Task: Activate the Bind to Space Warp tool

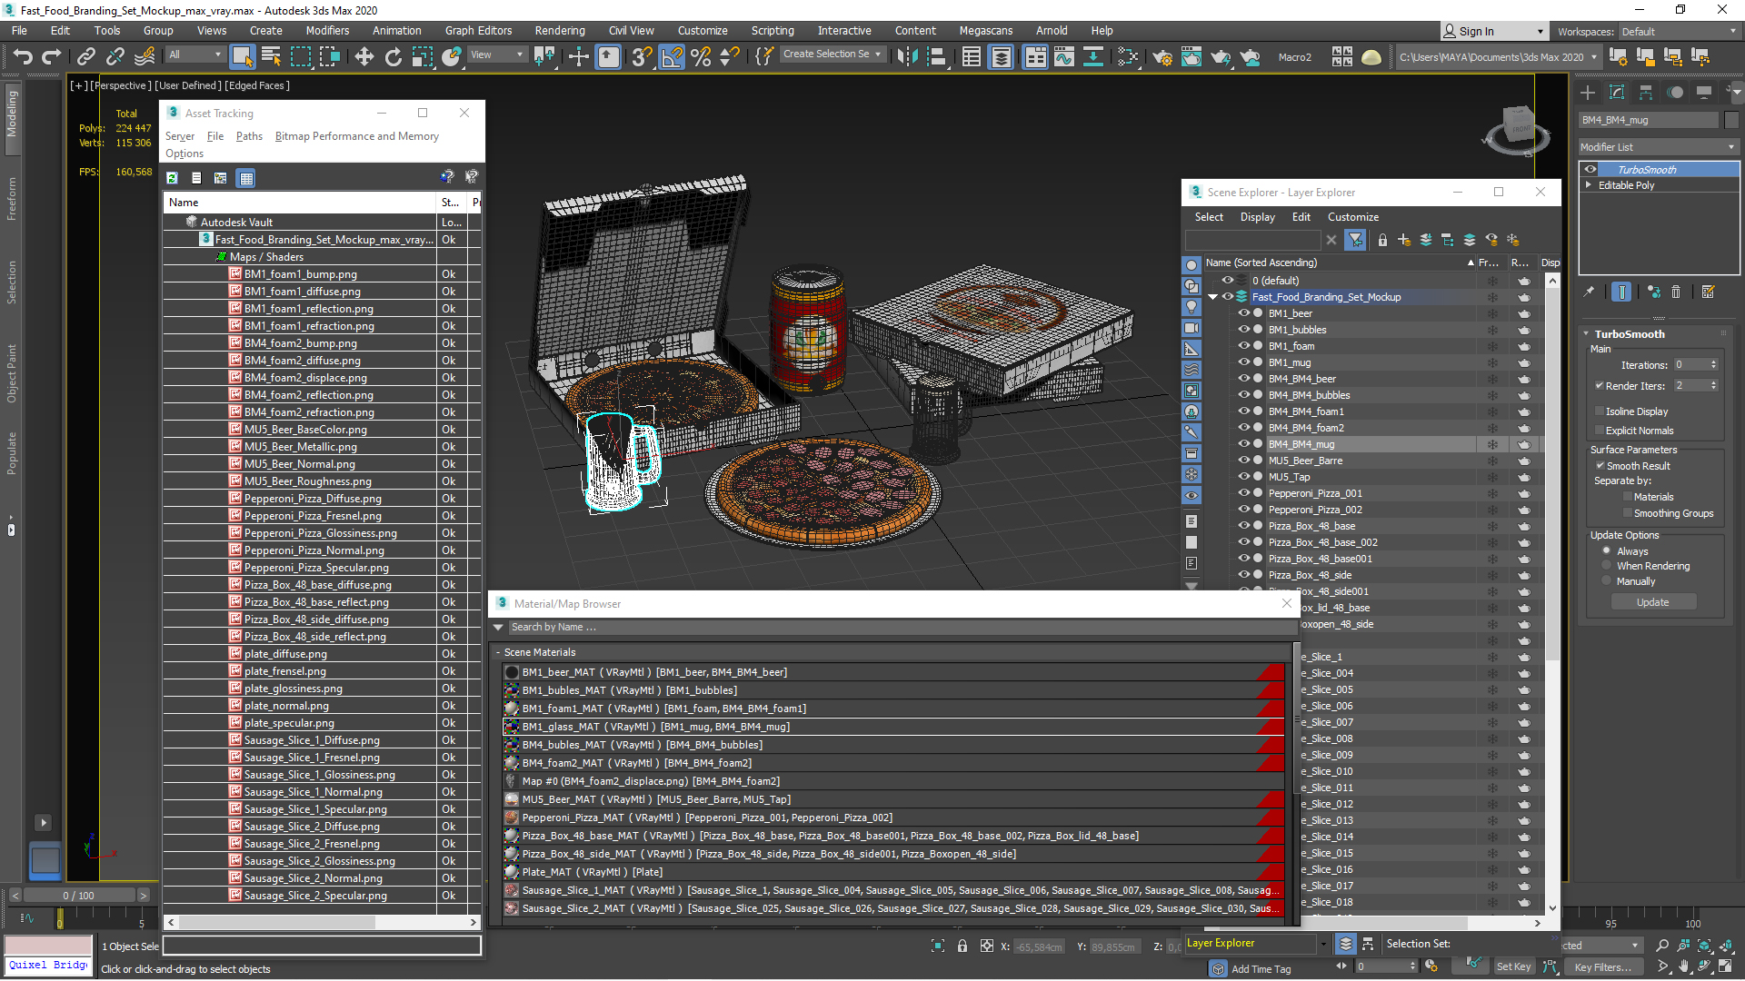Action: pos(144,57)
